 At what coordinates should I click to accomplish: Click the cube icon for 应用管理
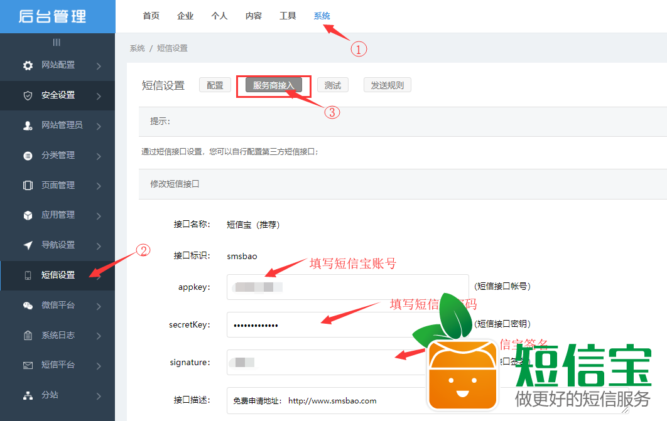click(28, 215)
